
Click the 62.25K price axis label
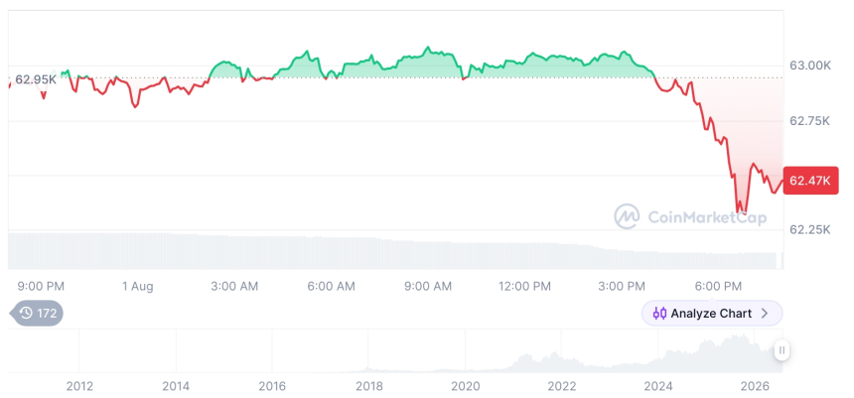(x=810, y=229)
